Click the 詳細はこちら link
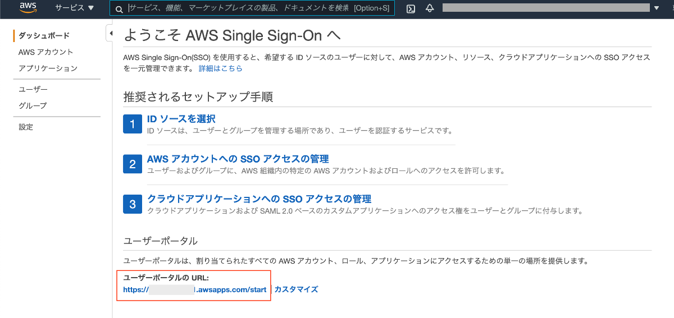The height and width of the screenshot is (318, 674). (221, 68)
